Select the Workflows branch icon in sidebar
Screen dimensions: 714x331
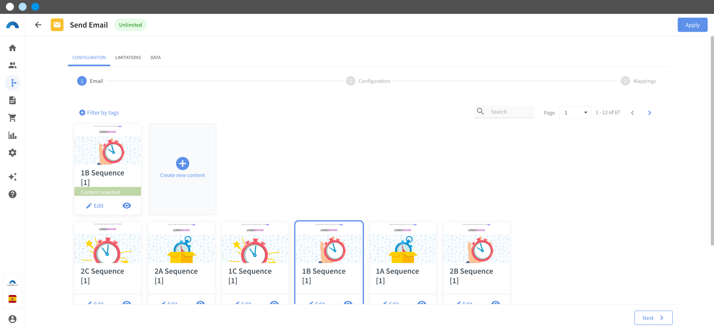coord(13,83)
